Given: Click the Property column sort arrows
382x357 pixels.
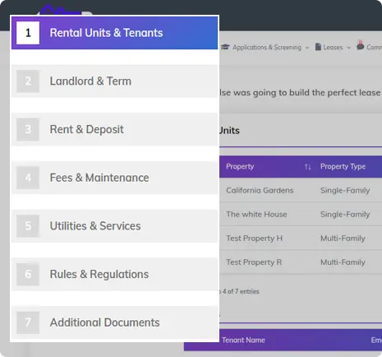Looking at the screenshot, I should pyautogui.click(x=308, y=167).
